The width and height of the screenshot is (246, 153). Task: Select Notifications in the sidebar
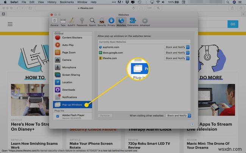(x=73, y=97)
